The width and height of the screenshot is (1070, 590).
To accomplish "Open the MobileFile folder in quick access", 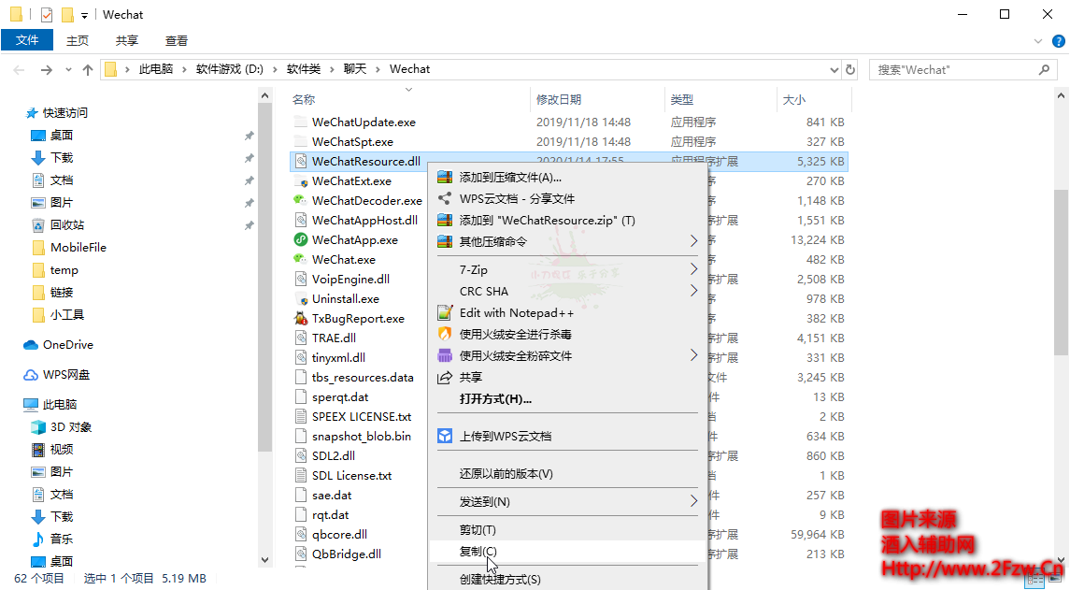I will (78, 248).
